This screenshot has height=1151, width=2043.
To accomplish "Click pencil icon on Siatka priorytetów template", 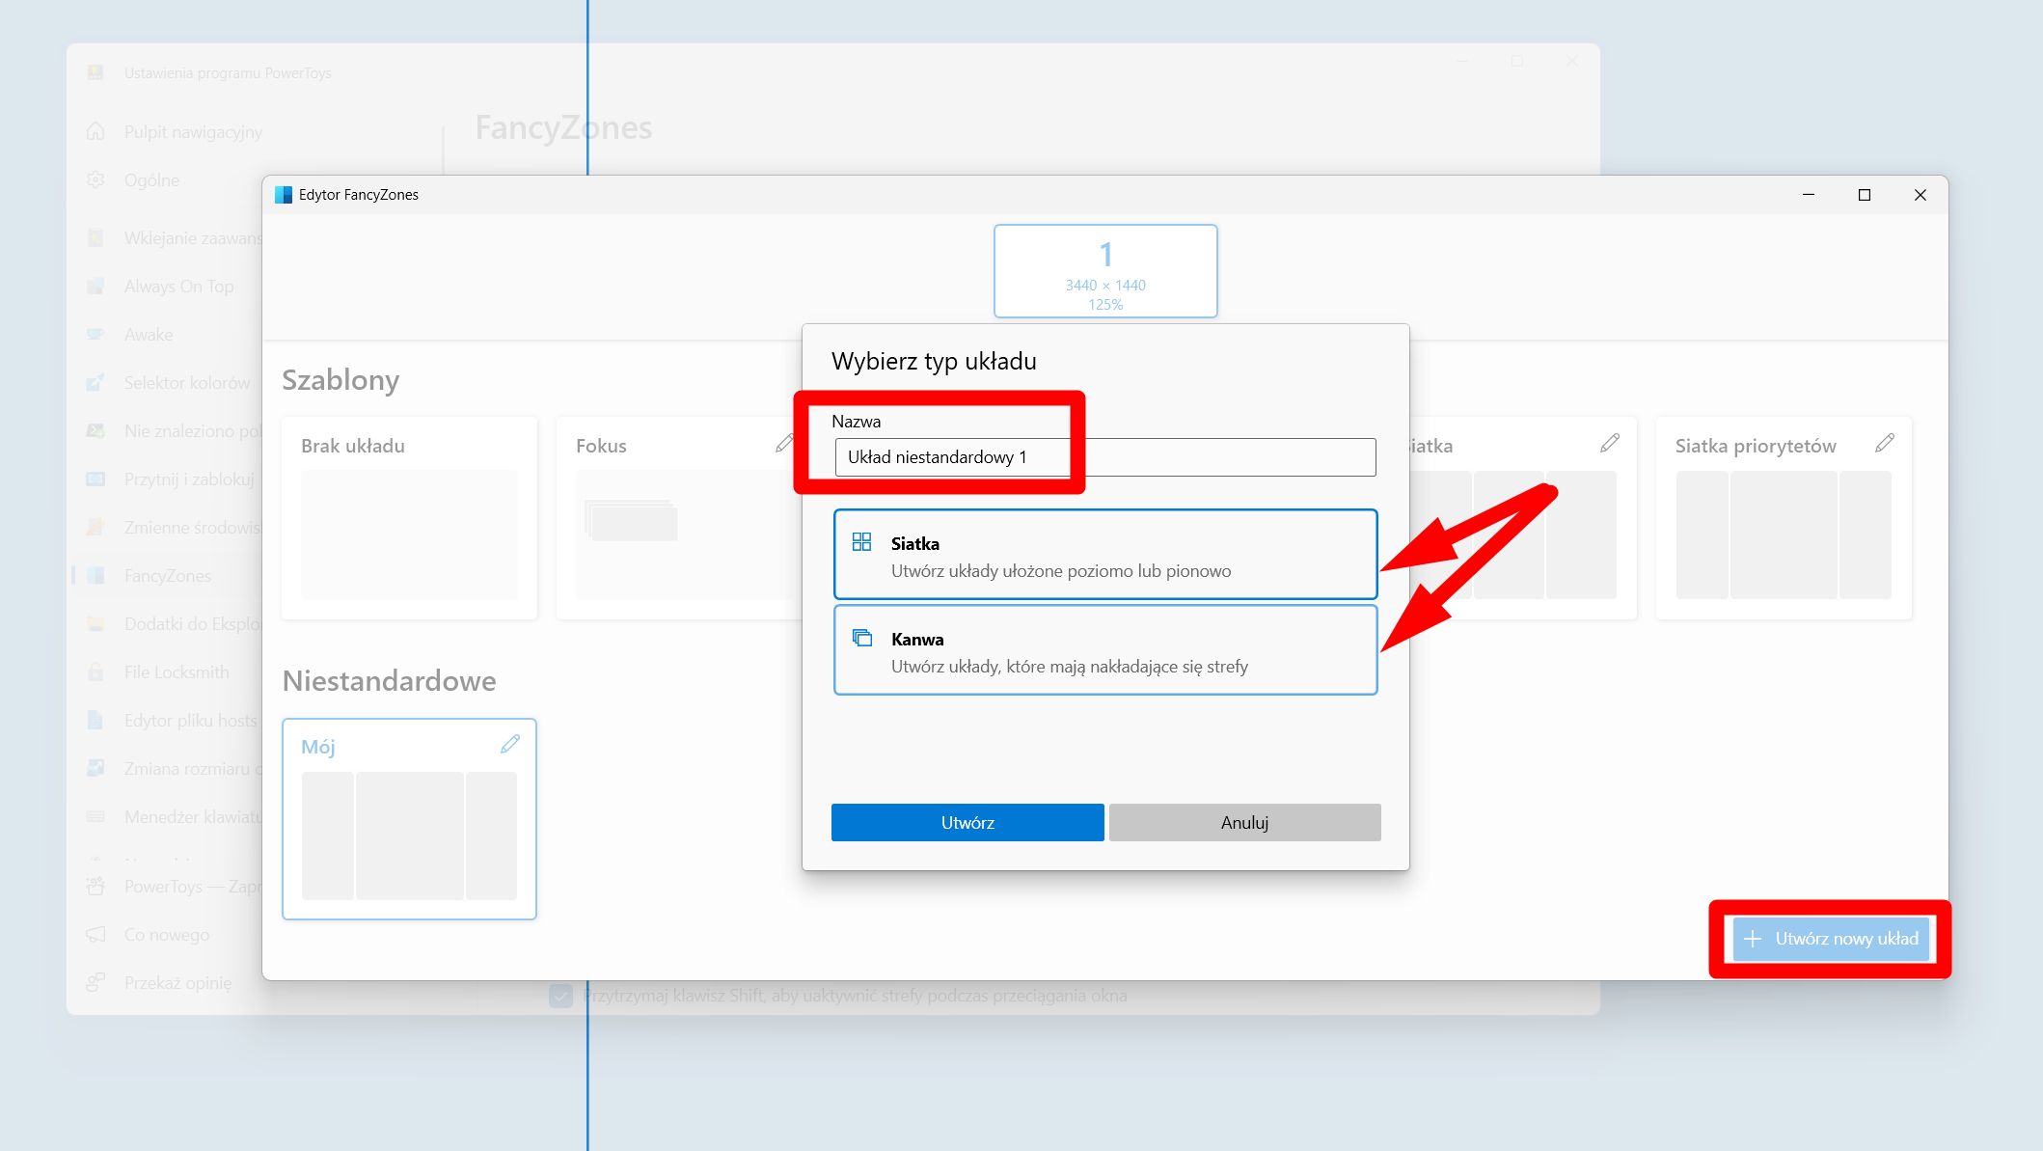I will (x=1884, y=444).
